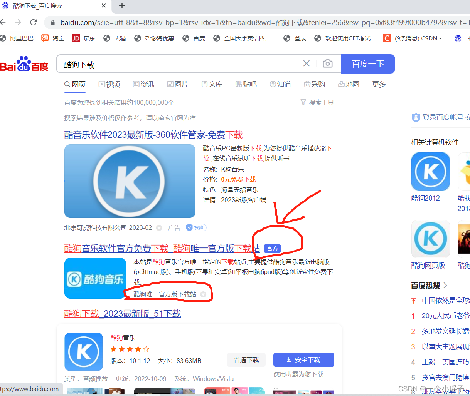470x396 pixels.
Task: Click the large K logo ad image
Action: 130,181
